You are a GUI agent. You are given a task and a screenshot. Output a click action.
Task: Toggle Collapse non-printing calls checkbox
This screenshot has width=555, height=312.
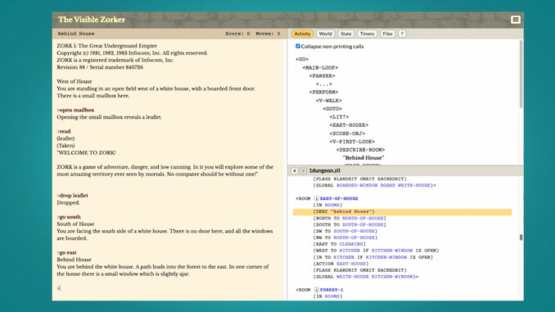tap(298, 46)
